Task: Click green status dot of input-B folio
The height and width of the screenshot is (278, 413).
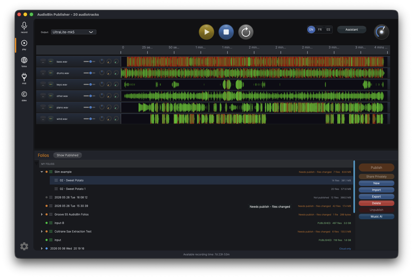Action: tap(47, 223)
